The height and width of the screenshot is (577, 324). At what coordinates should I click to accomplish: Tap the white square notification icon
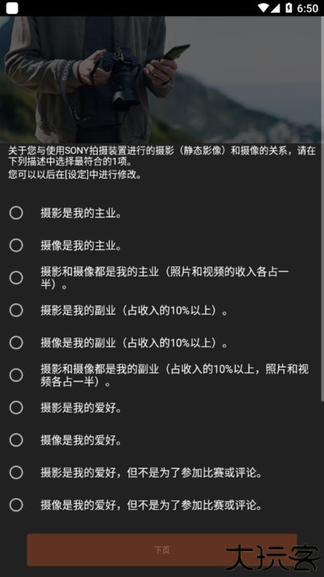(x=12, y=8)
